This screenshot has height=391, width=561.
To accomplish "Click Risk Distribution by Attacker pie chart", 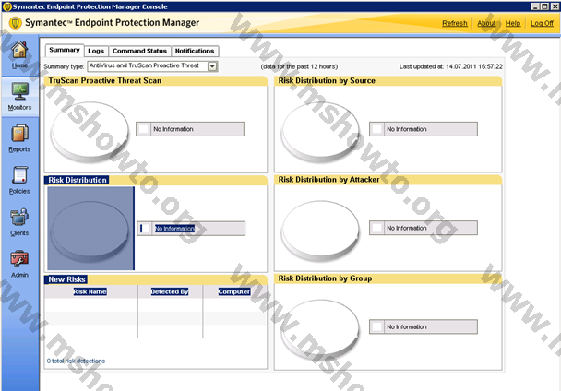I will 320,230.
